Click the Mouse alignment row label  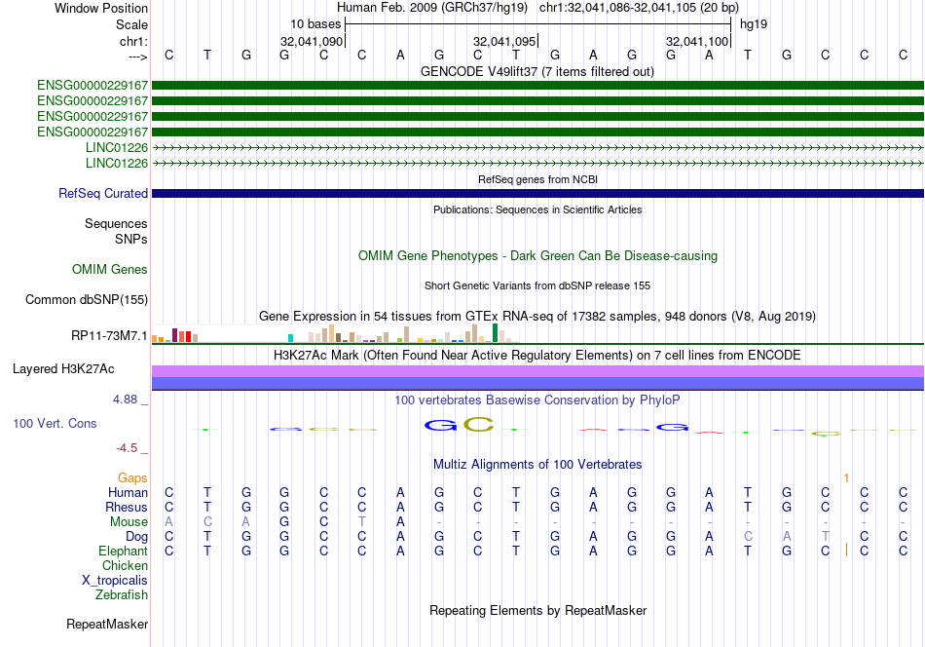click(129, 522)
